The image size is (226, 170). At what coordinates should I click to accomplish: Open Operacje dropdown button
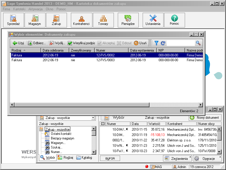click(x=207, y=158)
